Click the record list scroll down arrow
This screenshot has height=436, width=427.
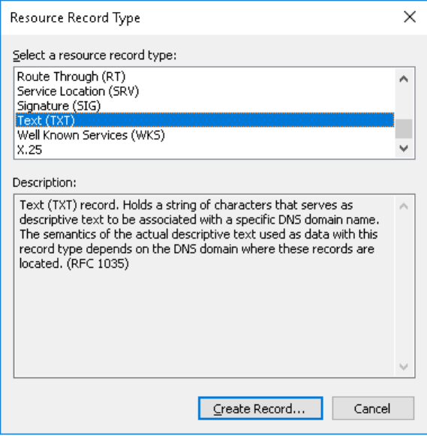click(x=404, y=148)
